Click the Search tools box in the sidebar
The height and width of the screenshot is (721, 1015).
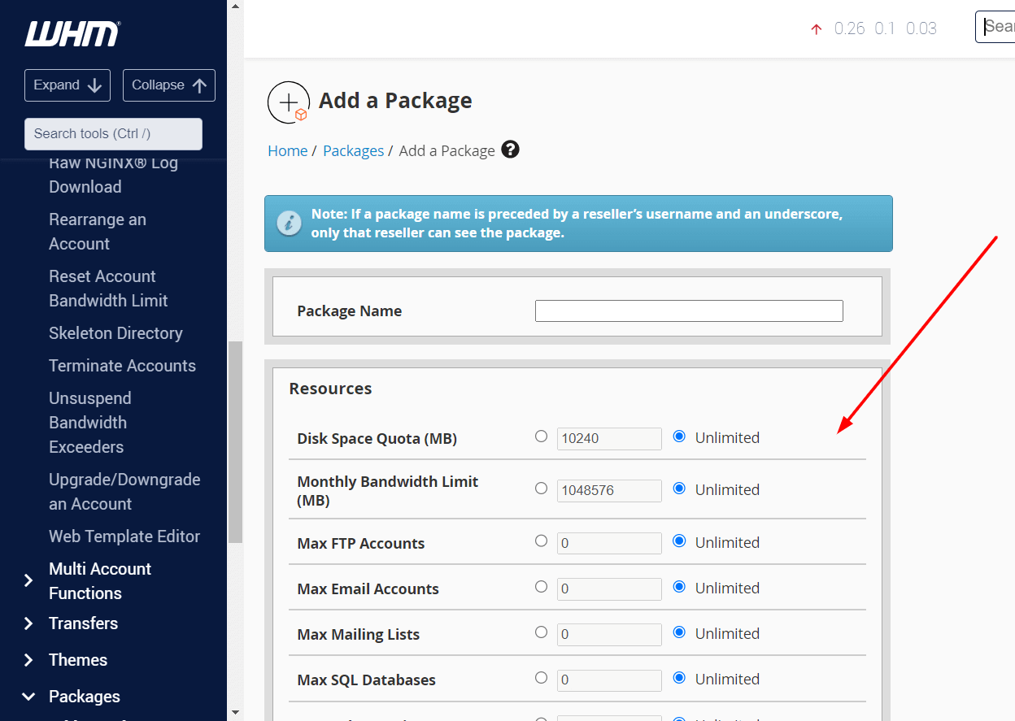pos(113,133)
